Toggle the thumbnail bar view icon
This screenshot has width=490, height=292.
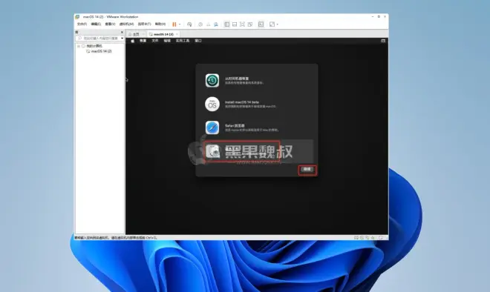235,24
